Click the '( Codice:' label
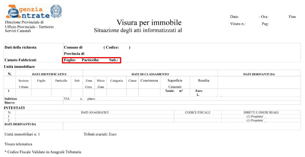Image resolution: width=305 pixels, height=157 pixels. [111, 48]
